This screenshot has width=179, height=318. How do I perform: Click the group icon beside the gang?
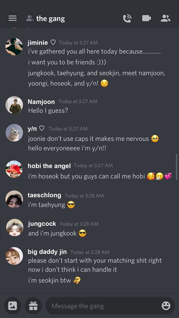[29, 19]
